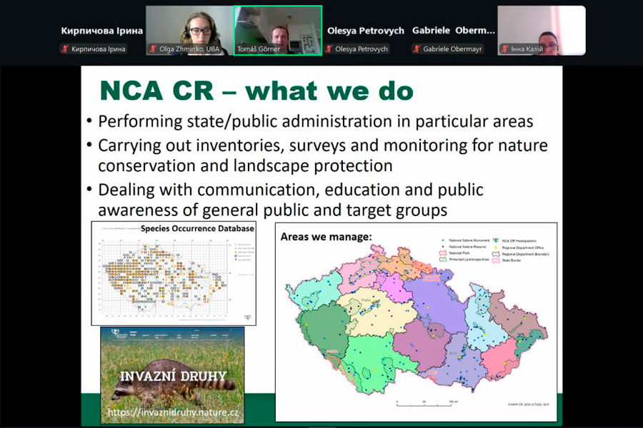Click NCA CR Headquarters legend icon on map
Image resolution: width=643 pixels, height=428 pixels.
click(494, 239)
